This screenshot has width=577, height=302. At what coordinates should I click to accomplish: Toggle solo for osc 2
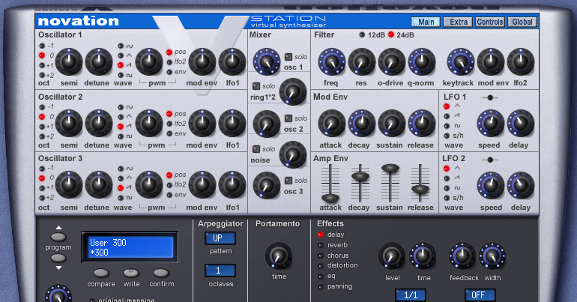288,118
